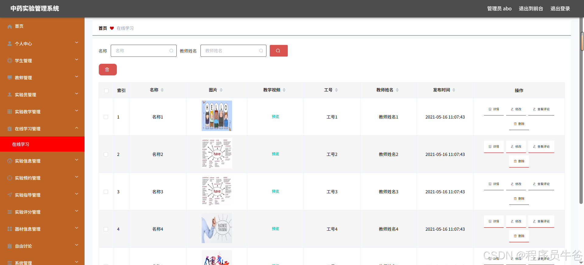Sort the table by 教师姓名 column arrows
The image size is (584, 265).
click(397, 90)
